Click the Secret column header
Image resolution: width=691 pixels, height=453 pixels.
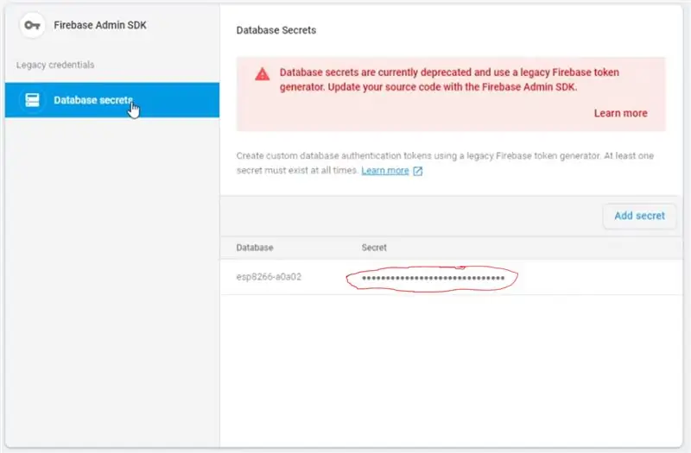click(x=374, y=248)
